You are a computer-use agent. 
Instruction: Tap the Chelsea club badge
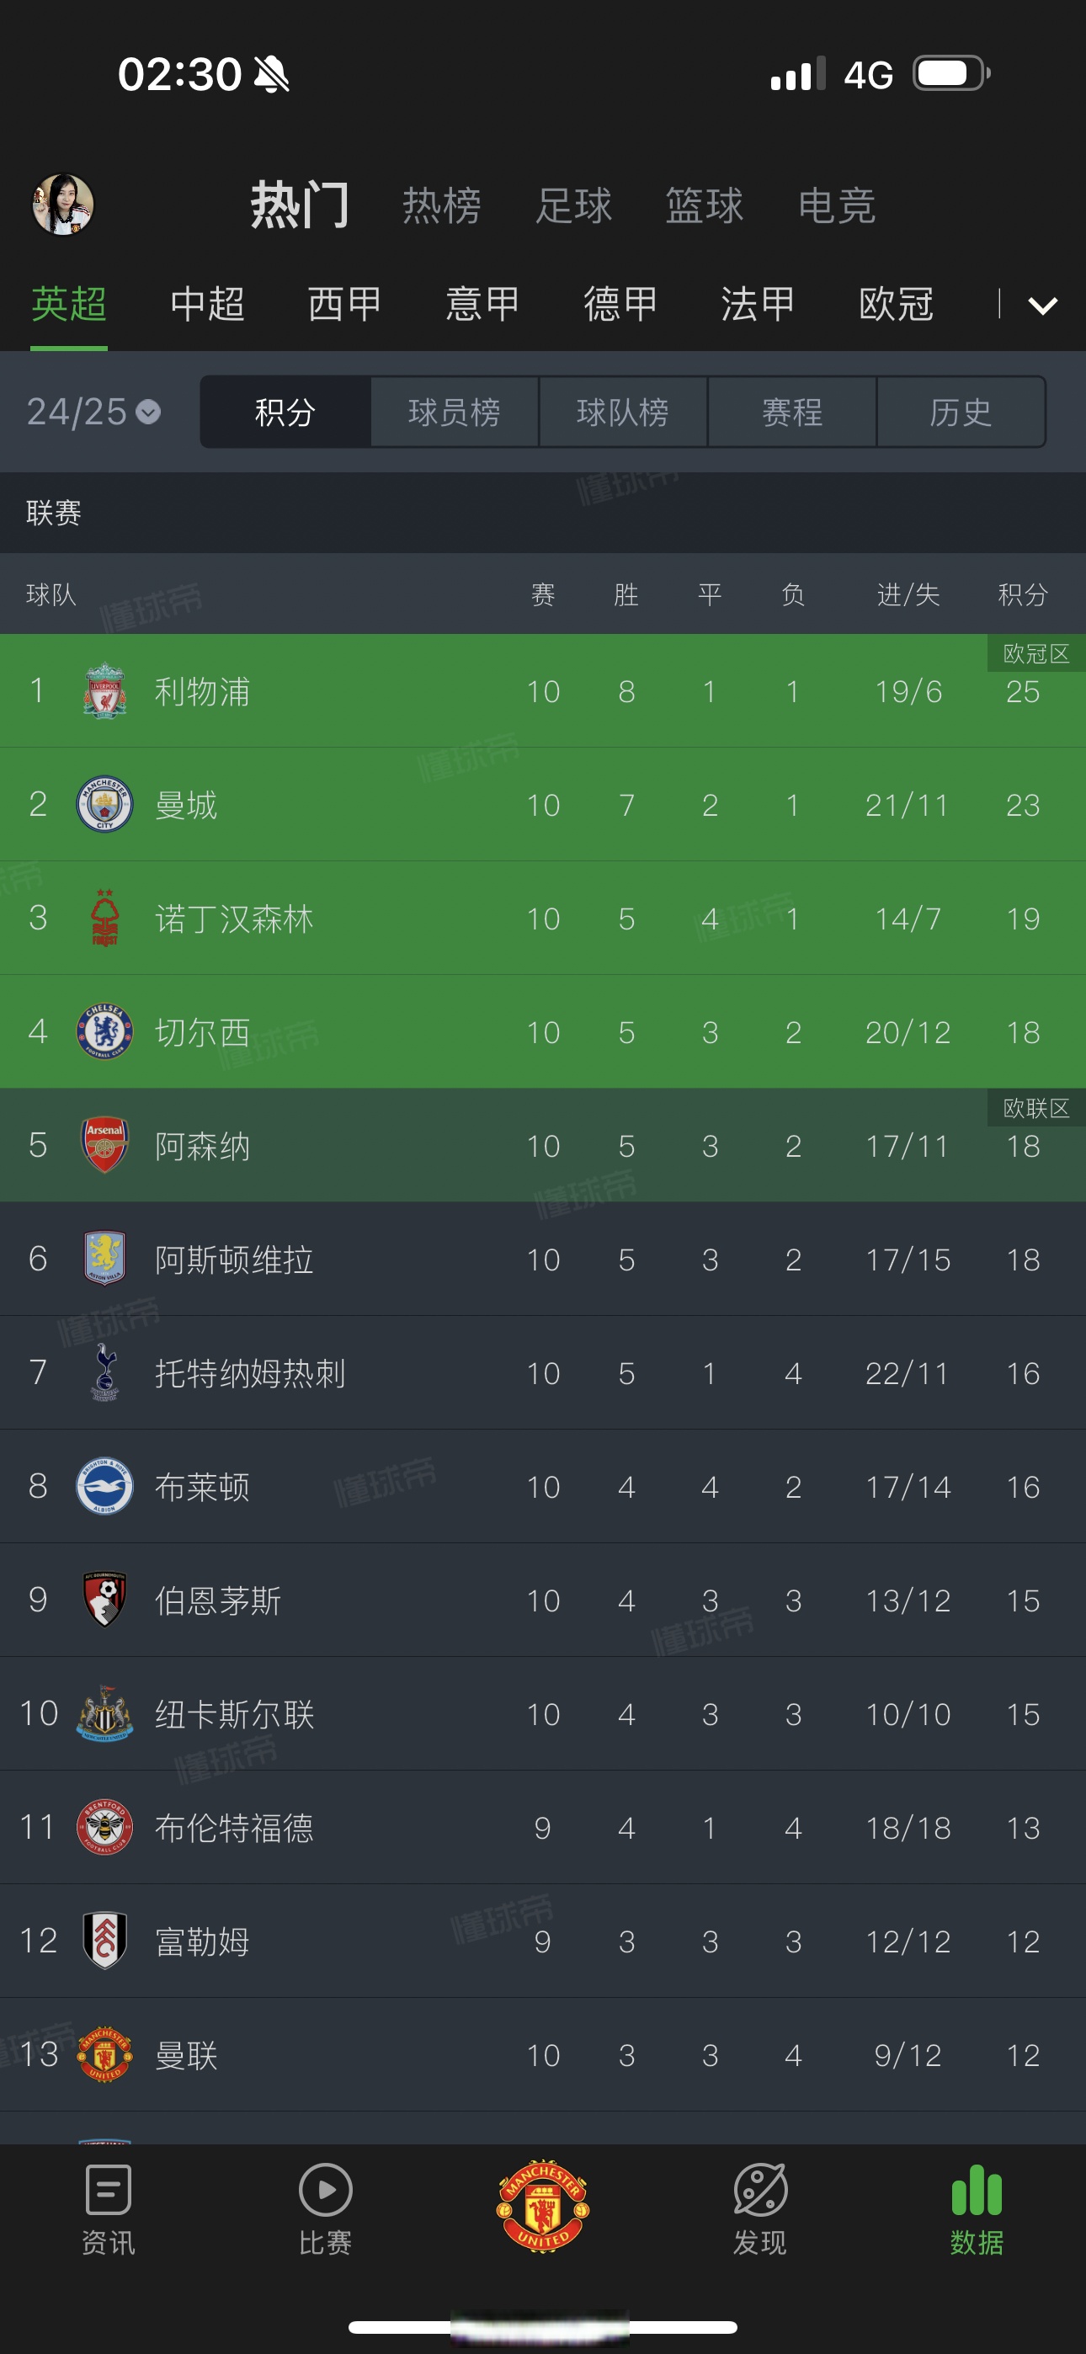[105, 1031]
